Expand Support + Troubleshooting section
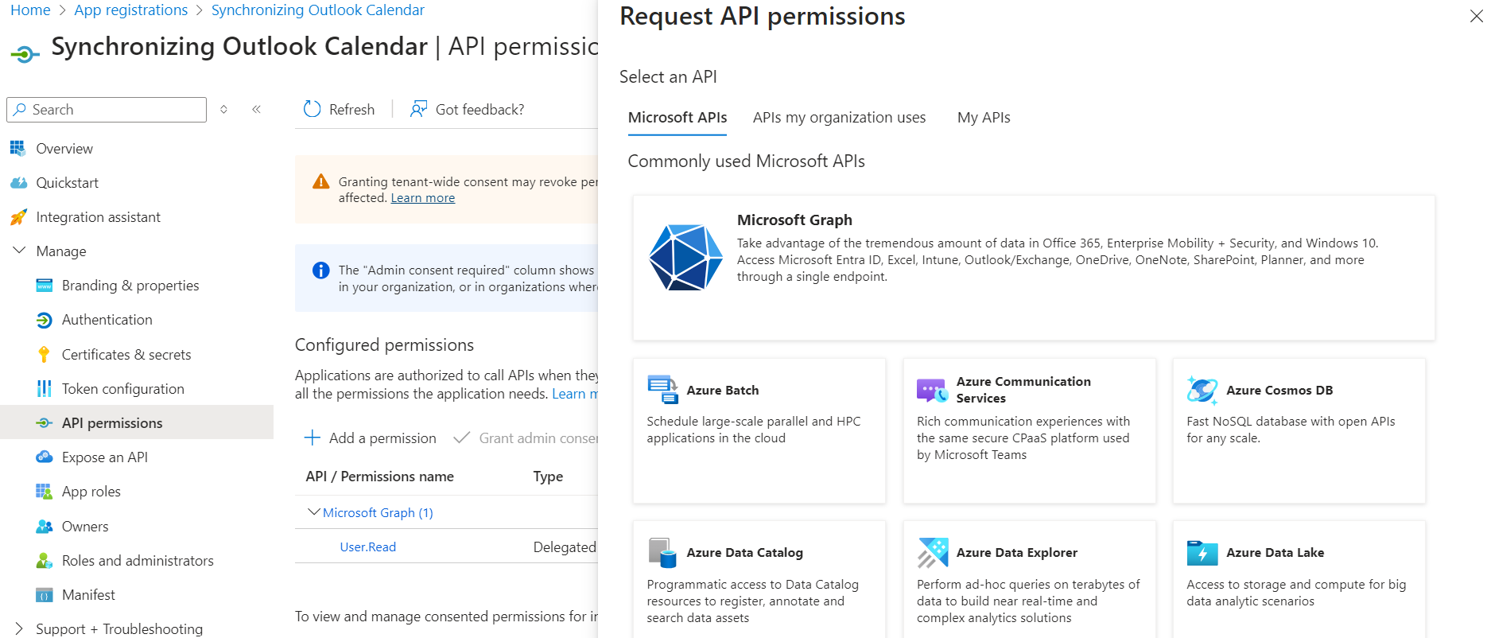This screenshot has width=1487, height=638. tap(19, 628)
